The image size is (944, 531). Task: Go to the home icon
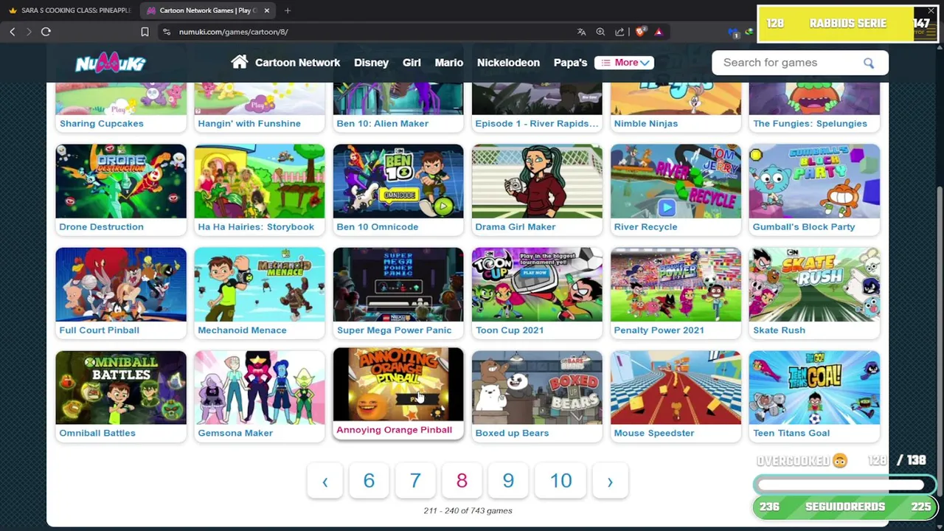[x=239, y=62]
